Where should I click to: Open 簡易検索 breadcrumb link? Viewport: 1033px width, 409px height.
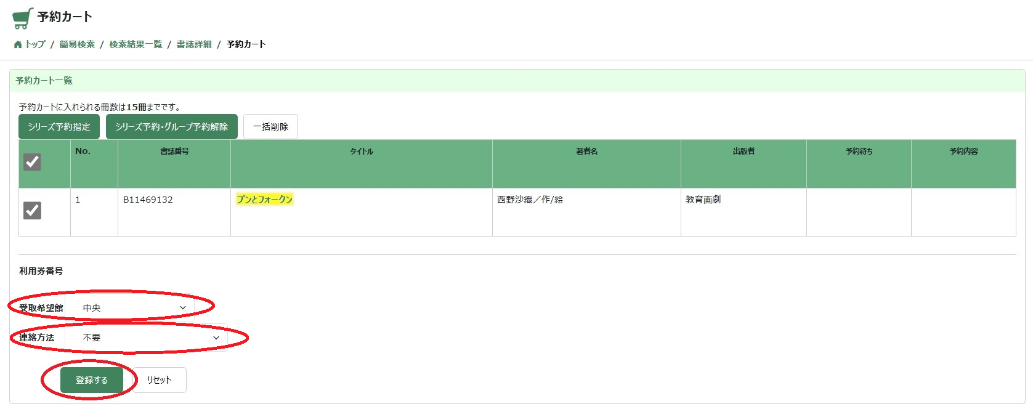[77, 44]
